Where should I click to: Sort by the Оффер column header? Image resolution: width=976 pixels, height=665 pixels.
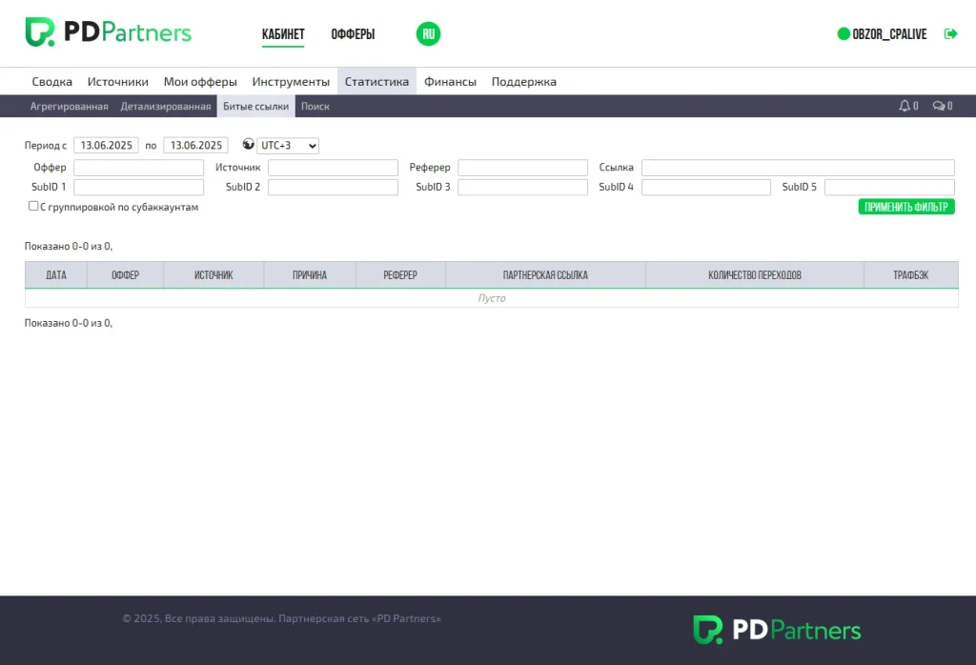125,275
